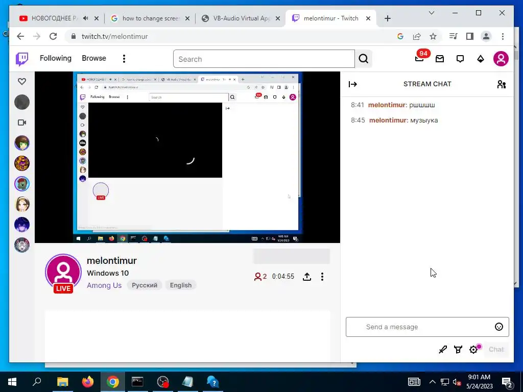The image size is (523, 392).
Task: Select the melontimur - Twitch tab
Action: pyautogui.click(x=330, y=18)
